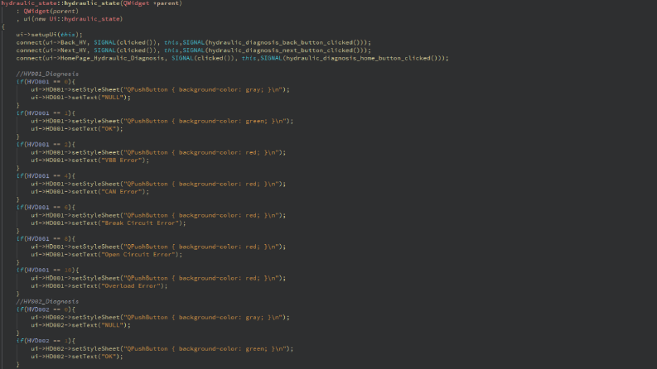Click the HD002 green background-color stylesheet line
The image size is (657, 369).
(x=162, y=348)
